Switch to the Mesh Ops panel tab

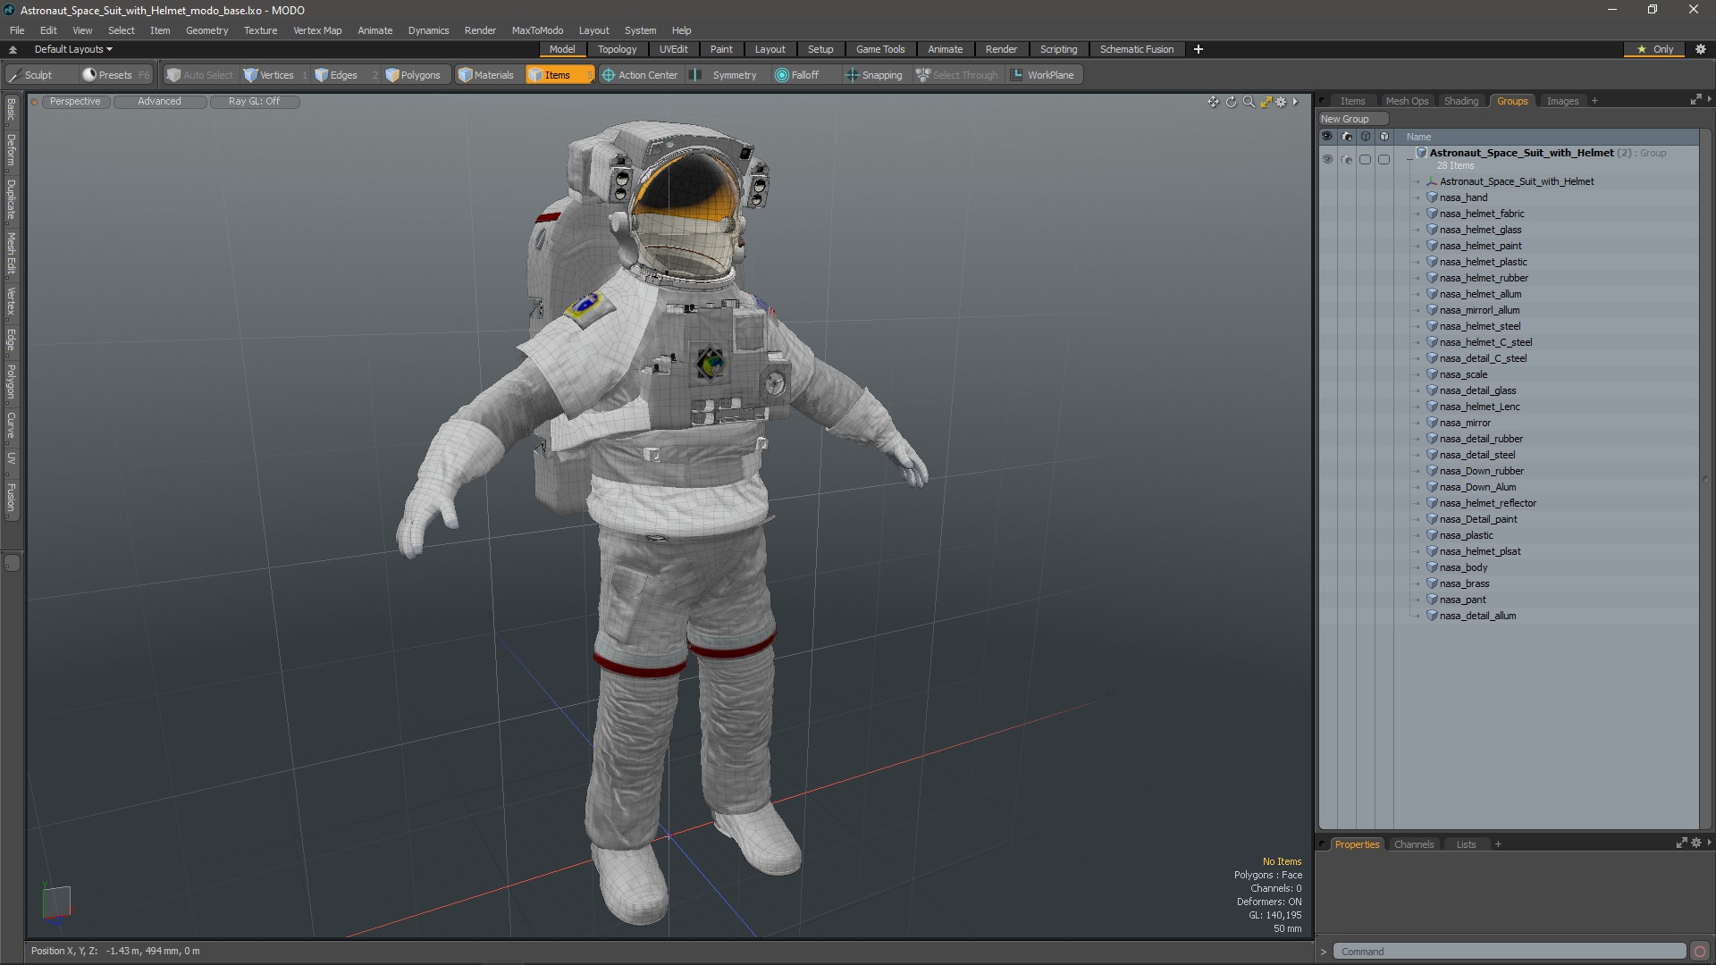coord(1407,101)
